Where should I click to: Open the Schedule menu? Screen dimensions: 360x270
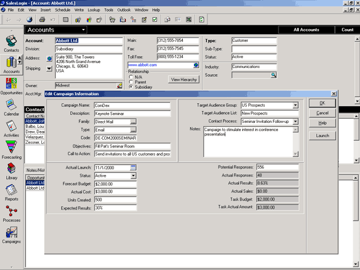(x=62, y=10)
